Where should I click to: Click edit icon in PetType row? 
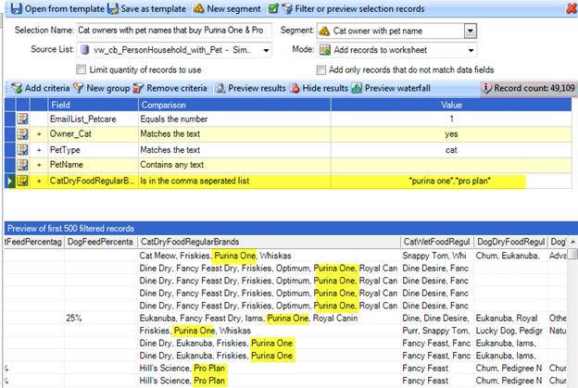pyautogui.click(x=22, y=150)
